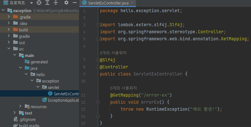Image resolution: width=251 pixels, height=127 pixels.
Task: Expand the .idea folder
Action: pos(9,23)
